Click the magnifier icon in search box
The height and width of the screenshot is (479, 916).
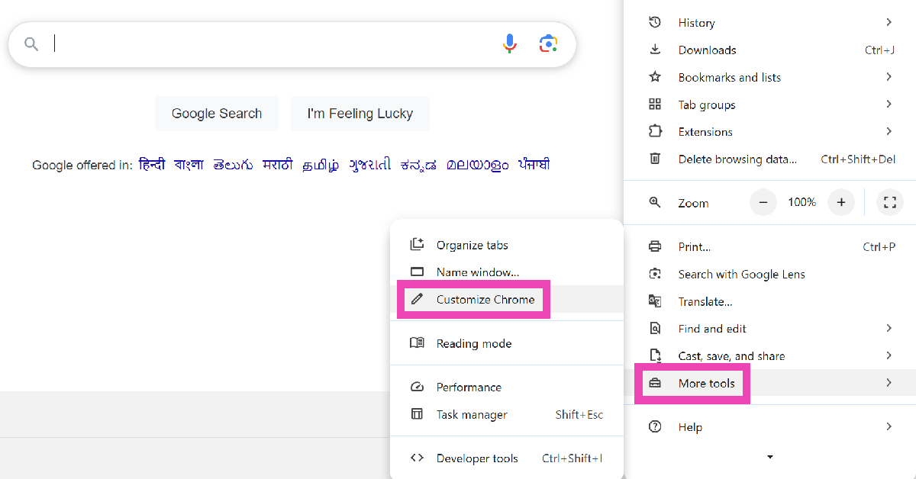tap(31, 44)
